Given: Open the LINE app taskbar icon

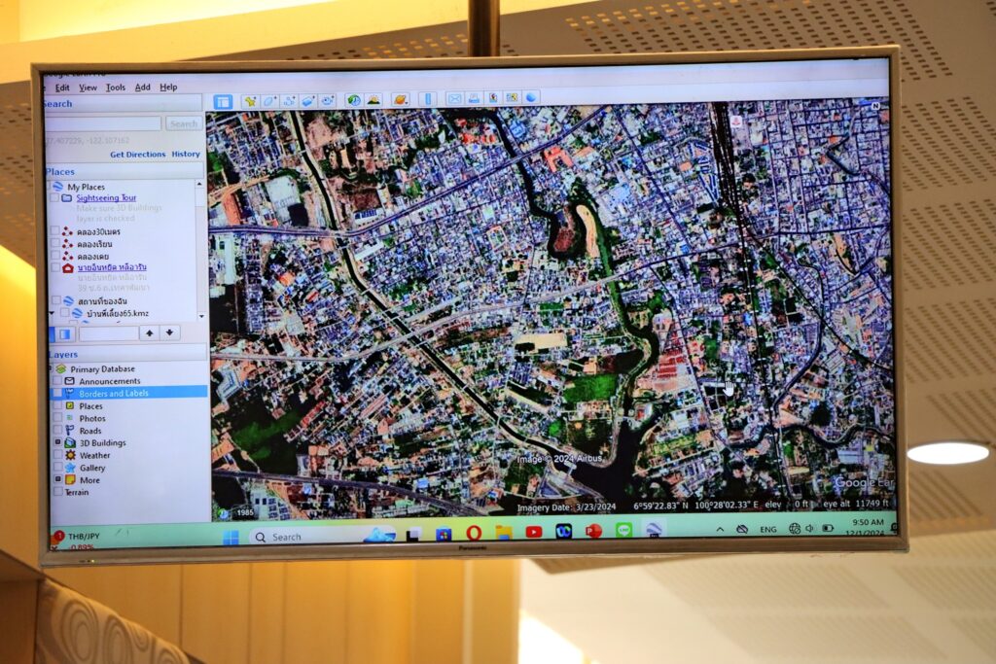Looking at the screenshot, I should click(x=623, y=530).
